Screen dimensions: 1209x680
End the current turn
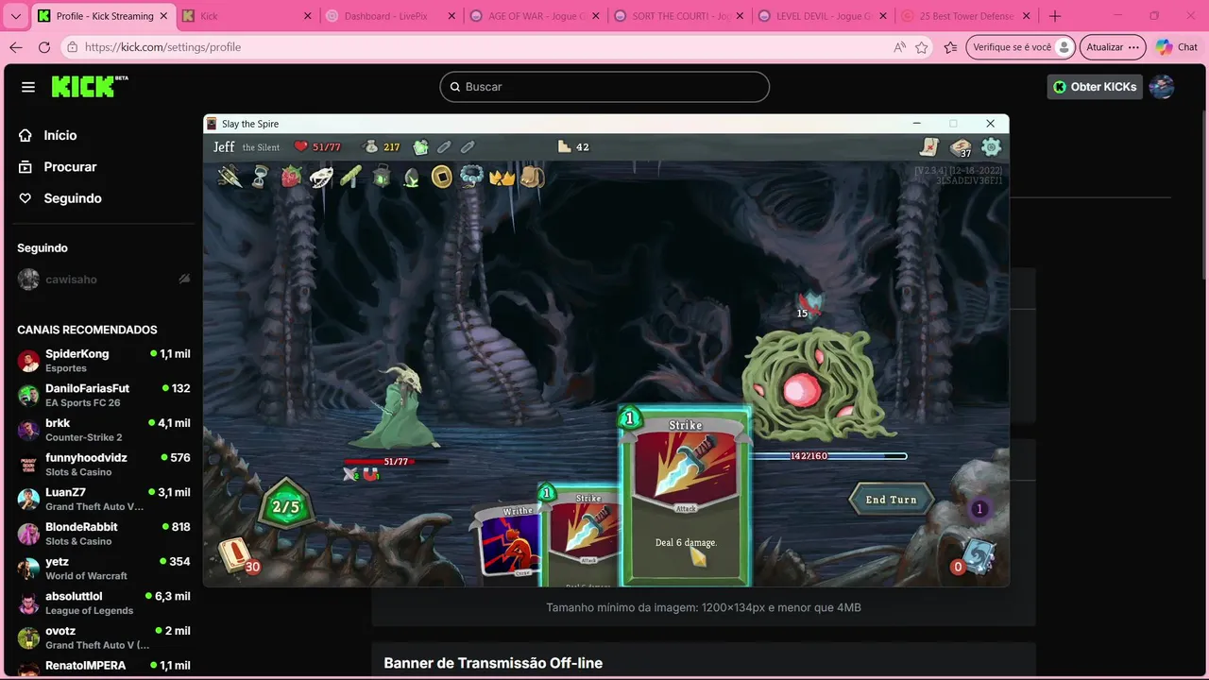pyautogui.click(x=891, y=500)
